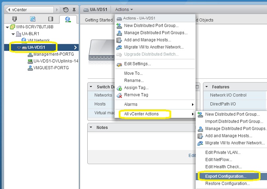Viewport: 267px width, 189px height.
Task: Click Add and Manage Hosts icon in submenu
Action: click(x=200, y=136)
